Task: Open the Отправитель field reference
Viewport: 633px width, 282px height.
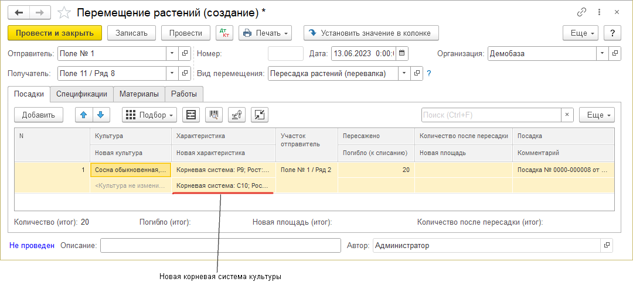Action: pyautogui.click(x=185, y=54)
